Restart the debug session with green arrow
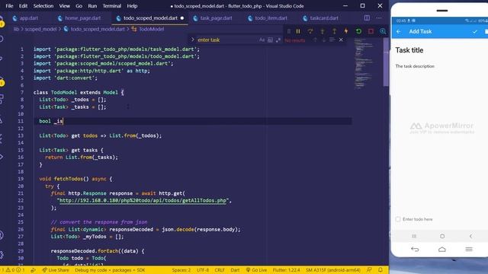Viewport: 488px width, 274px height. click(358, 31)
